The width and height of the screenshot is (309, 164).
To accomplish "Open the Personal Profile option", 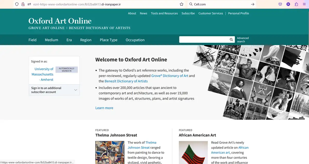I will point(238,13).
